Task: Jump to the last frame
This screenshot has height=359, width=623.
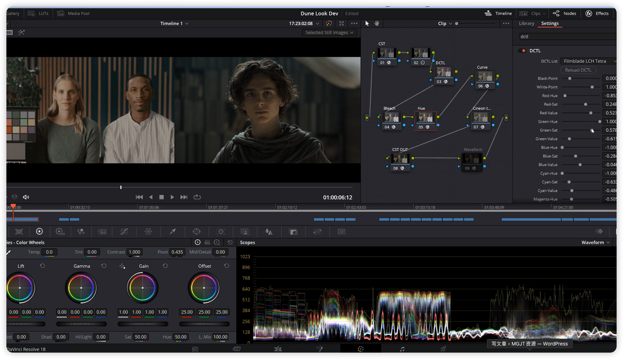Action: tap(184, 197)
